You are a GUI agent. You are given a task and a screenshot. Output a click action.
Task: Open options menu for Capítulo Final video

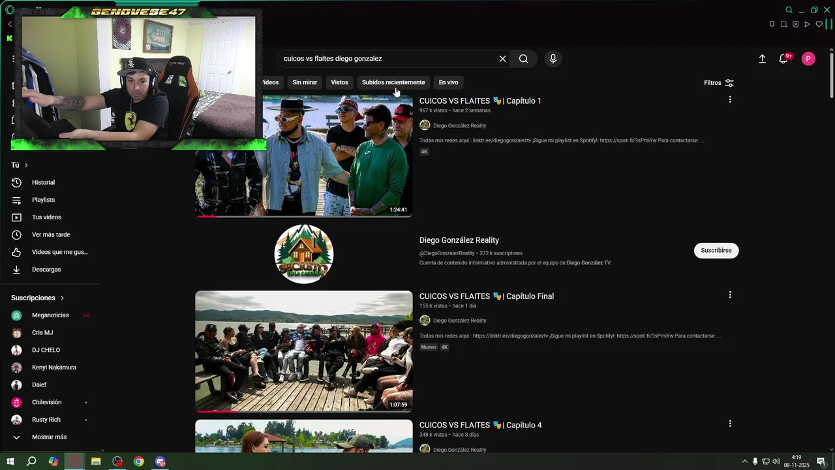pyautogui.click(x=730, y=294)
